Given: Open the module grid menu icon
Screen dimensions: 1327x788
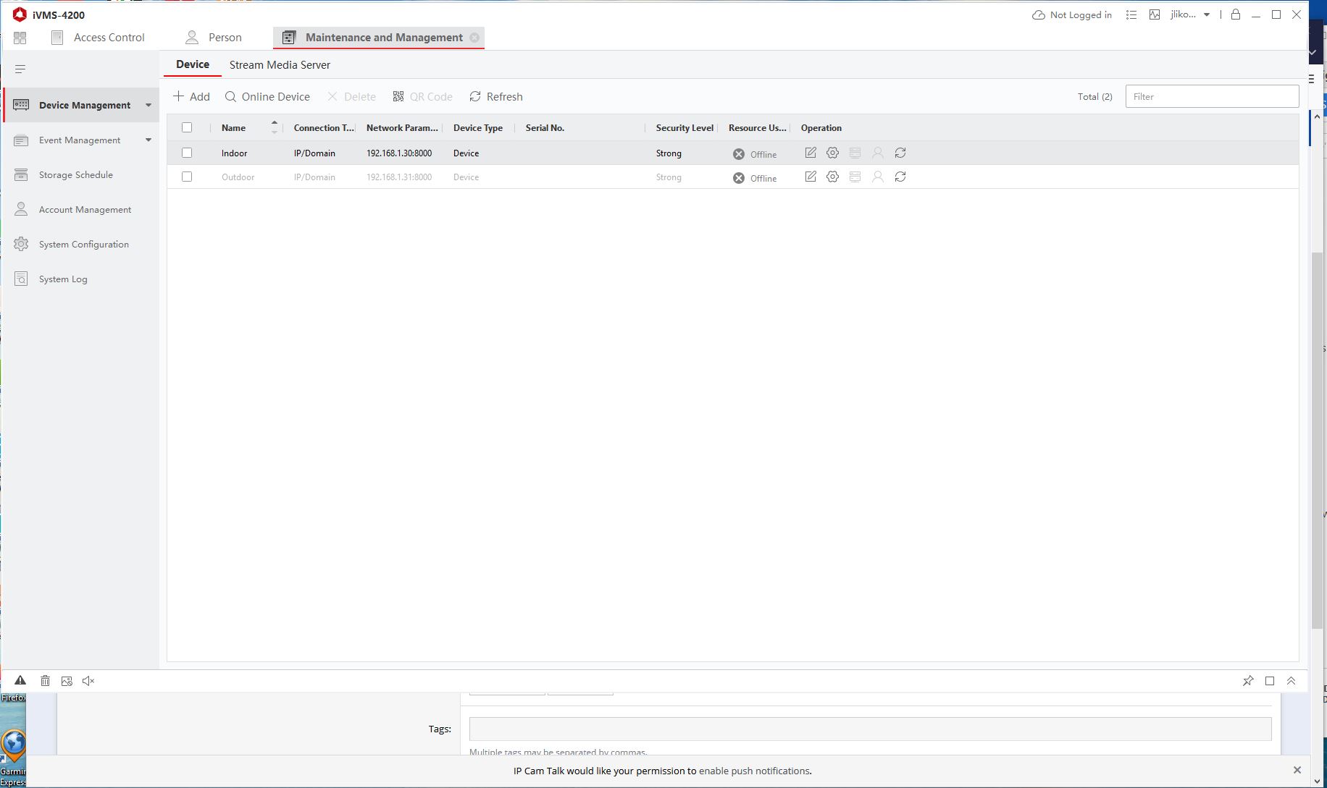Looking at the screenshot, I should tap(20, 38).
